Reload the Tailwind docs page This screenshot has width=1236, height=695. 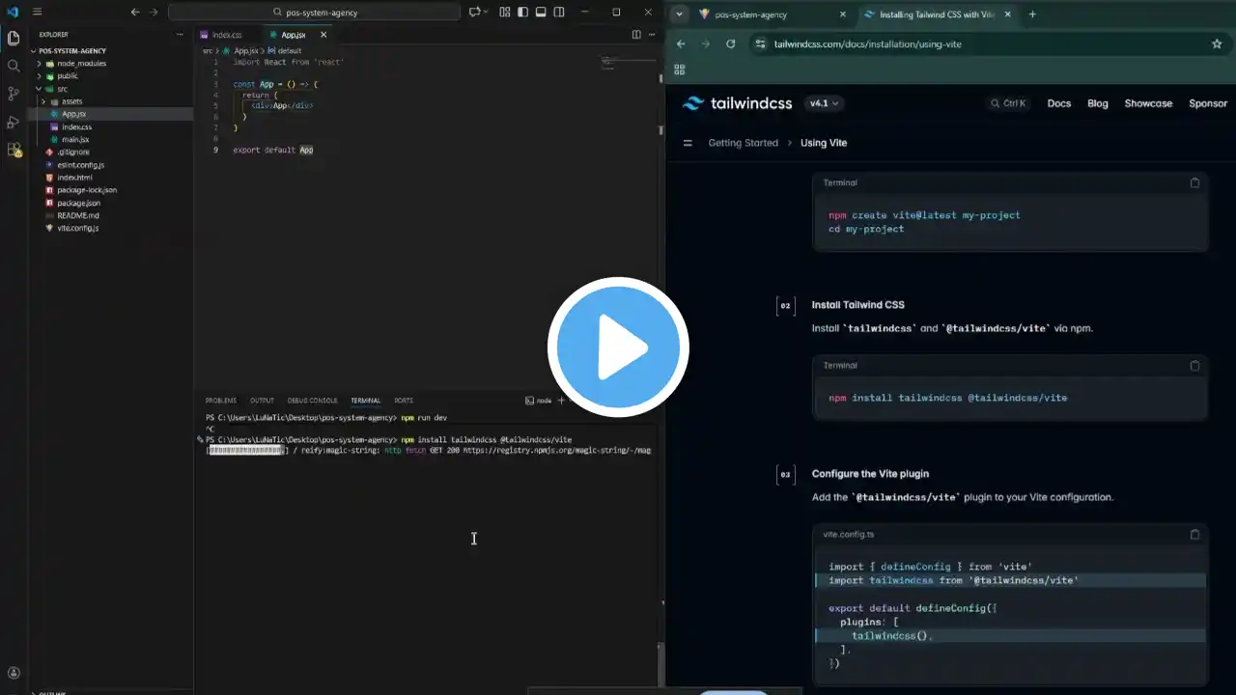tap(730, 43)
